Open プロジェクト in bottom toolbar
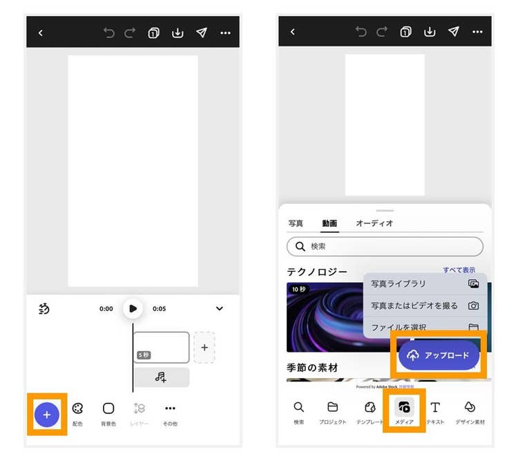 click(333, 413)
